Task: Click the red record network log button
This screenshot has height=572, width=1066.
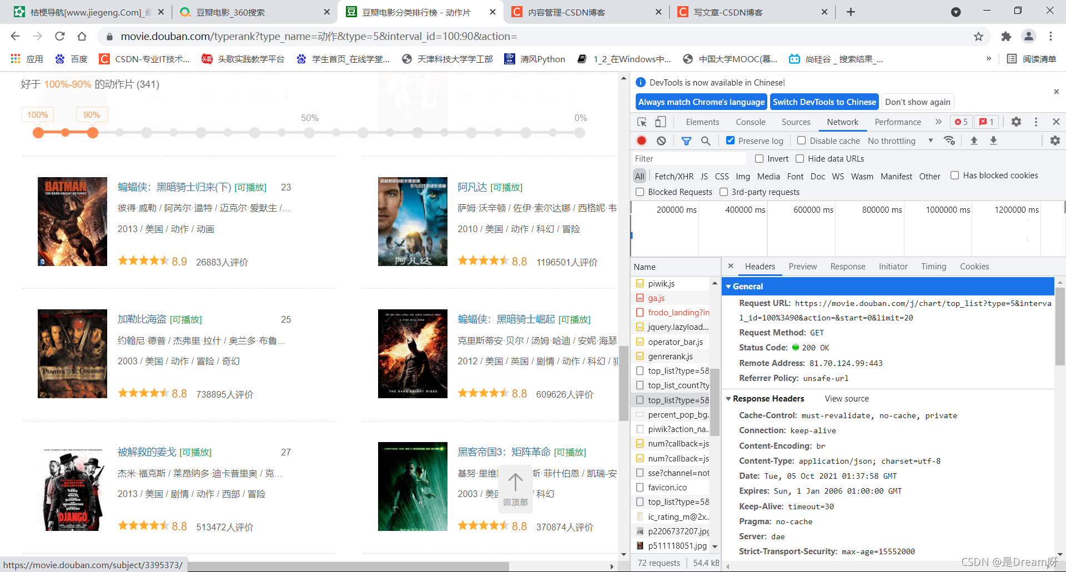Action: tap(642, 141)
